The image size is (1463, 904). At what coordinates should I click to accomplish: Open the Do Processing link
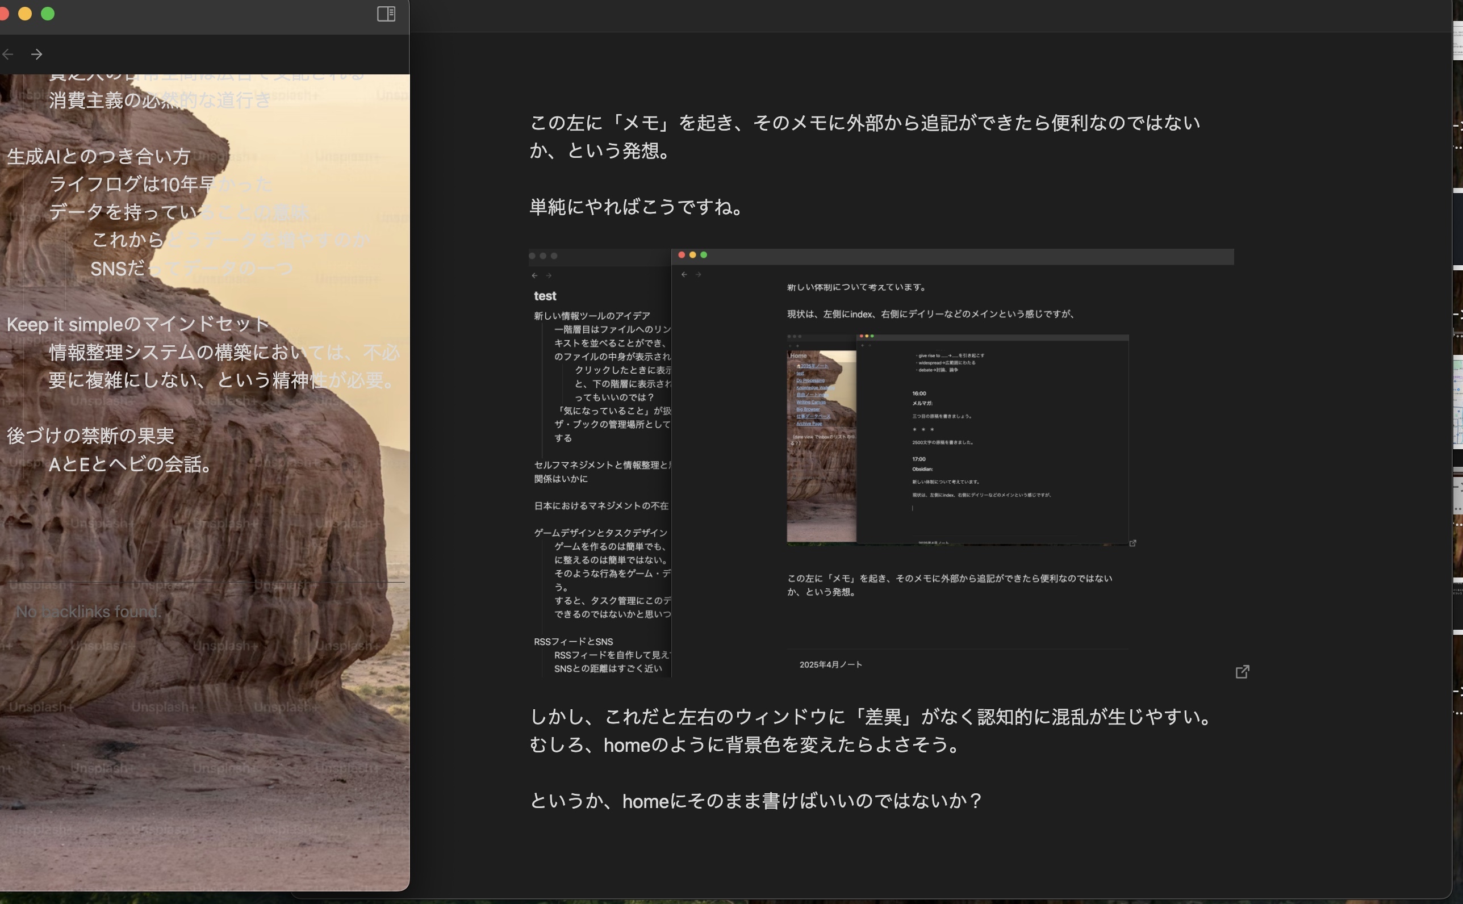click(x=810, y=381)
